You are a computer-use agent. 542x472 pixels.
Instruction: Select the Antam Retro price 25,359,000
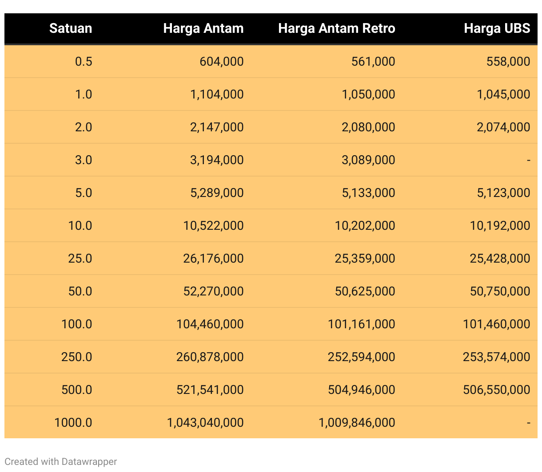pyautogui.click(x=365, y=258)
